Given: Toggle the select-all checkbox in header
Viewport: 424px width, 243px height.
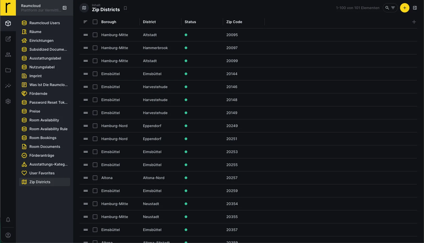Looking at the screenshot, I should 95,22.
